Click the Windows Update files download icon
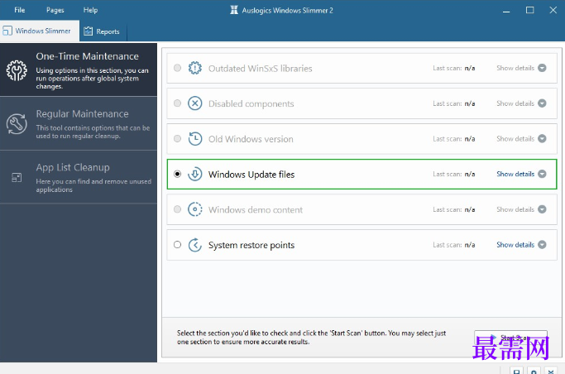This screenshot has width=565, height=374. [x=195, y=174]
